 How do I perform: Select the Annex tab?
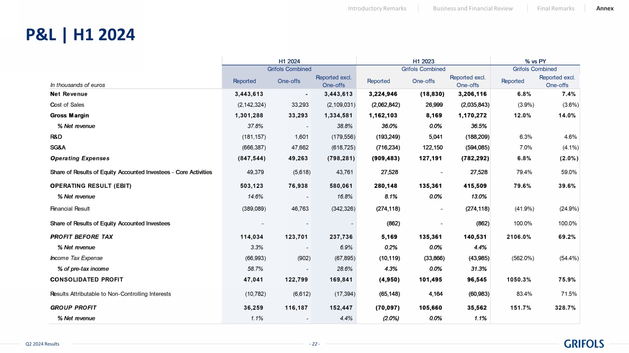pyautogui.click(x=605, y=8)
